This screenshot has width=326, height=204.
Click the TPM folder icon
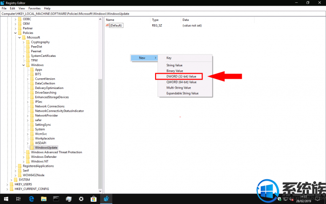(x=28, y=60)
